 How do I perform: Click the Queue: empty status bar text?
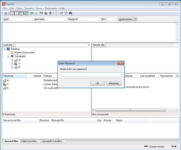pos(157,147)
